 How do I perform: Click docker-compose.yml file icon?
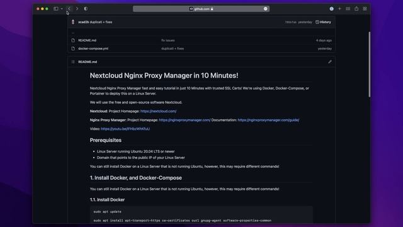pyautogui.click(x=73, y=49)
